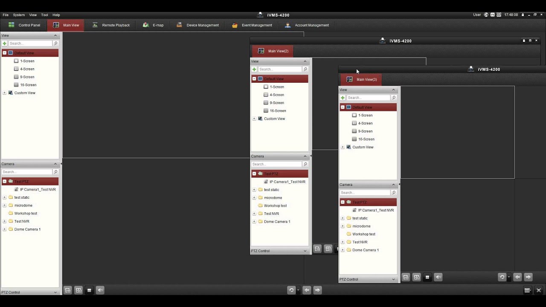Open the Control Panel tab

[x=24, y=25]
